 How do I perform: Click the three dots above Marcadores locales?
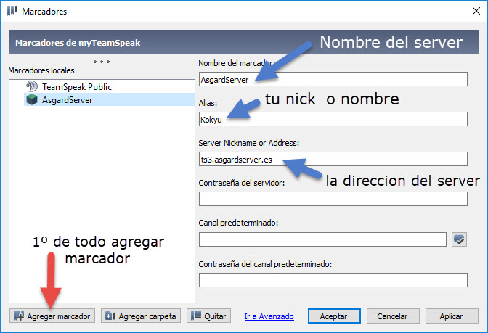pos(102,62)
